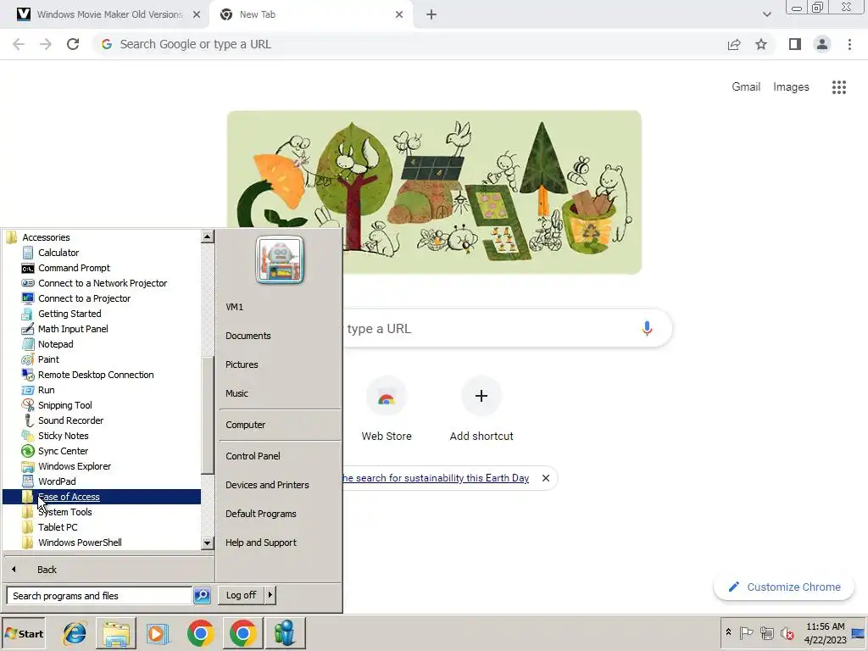Open Getting Started

click(70, 314)
